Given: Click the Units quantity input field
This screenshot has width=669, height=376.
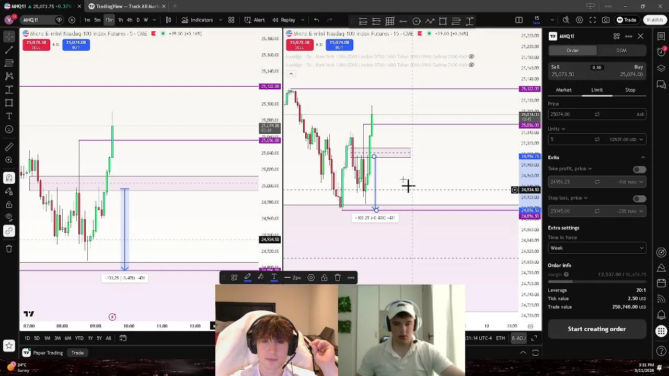Looking at the screenshot, I should point(597,139).
